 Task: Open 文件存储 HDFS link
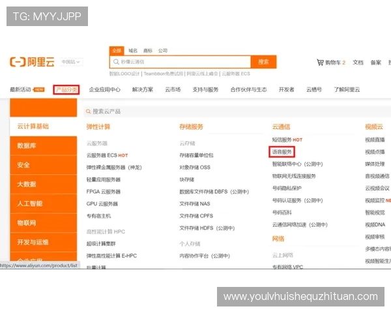pyautogui.click(x=207, y=228)
